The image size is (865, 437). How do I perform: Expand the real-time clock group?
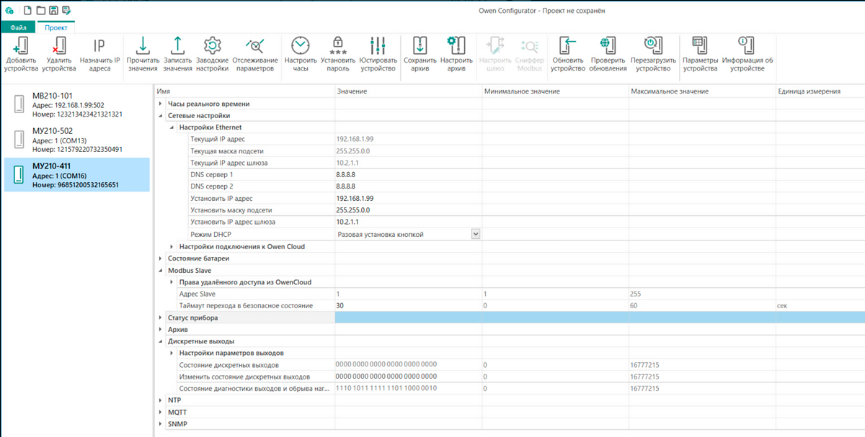tap(161, 104)
